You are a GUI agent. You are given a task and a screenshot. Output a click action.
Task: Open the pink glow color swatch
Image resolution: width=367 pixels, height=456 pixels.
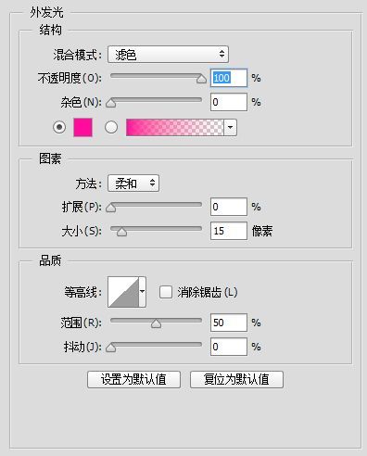(82, 127)
